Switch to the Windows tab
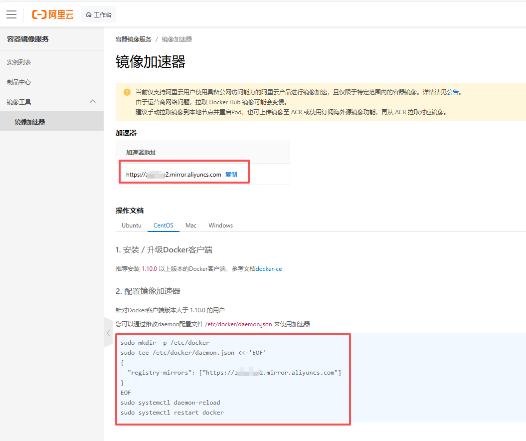 tap(220, 225)
